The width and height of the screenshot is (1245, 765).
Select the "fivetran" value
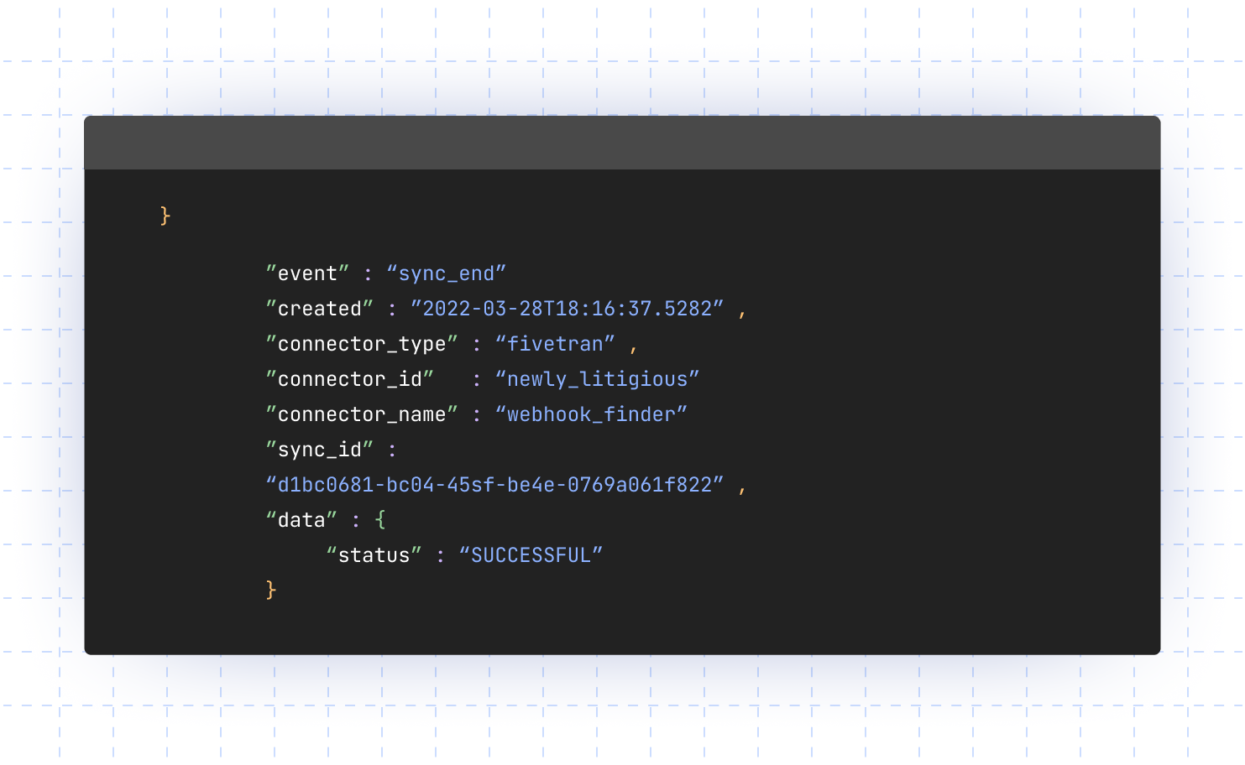coord(555,344)
